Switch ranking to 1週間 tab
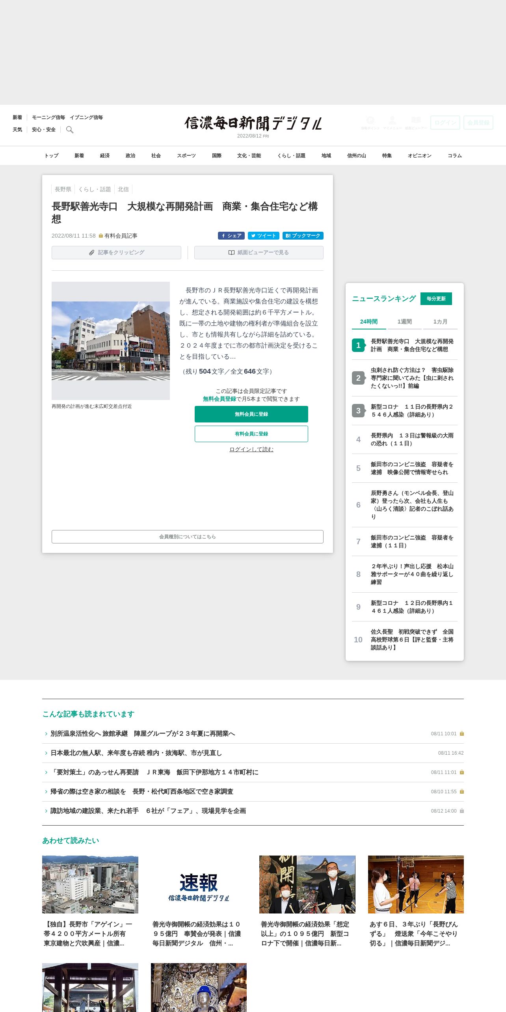The width and height of the screenshot is (506, 1012). click(x=405, y=322)
